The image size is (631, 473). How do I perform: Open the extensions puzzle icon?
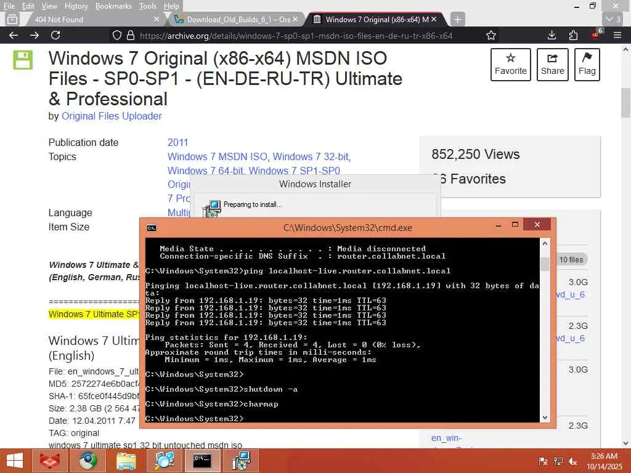tap(573, 35)
